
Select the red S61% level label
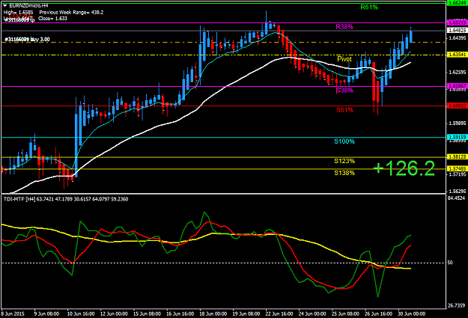point(344,110)
